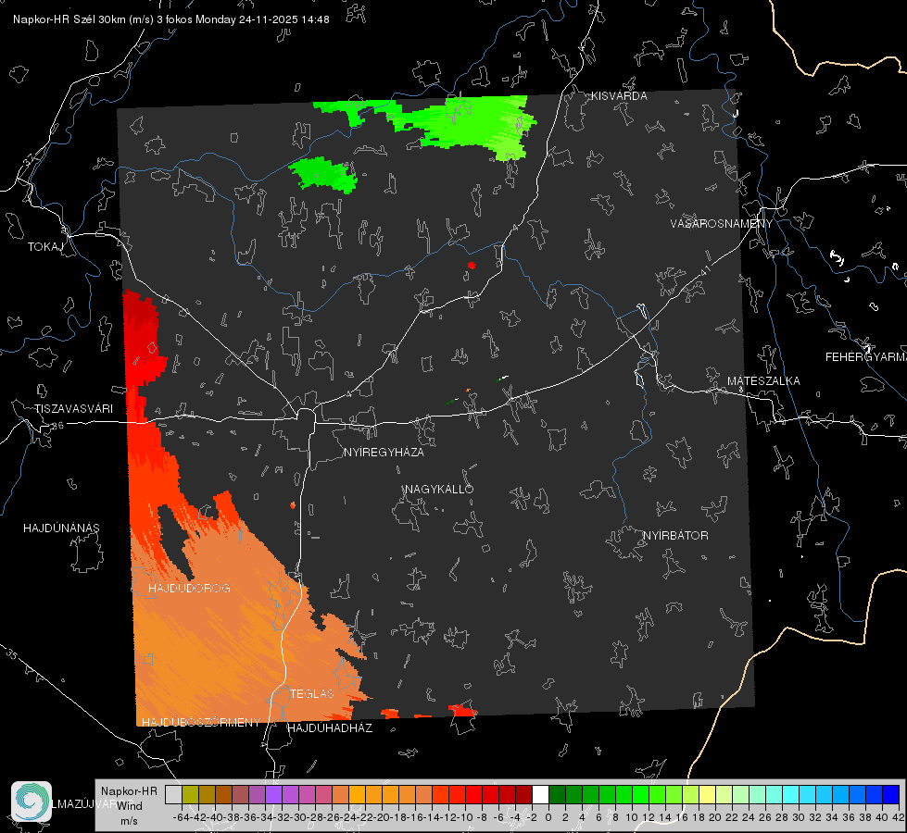Click the swirl logo icon beside the legend
The width and height of the screenshot is (907, 833).
click(x=31, y=802)
